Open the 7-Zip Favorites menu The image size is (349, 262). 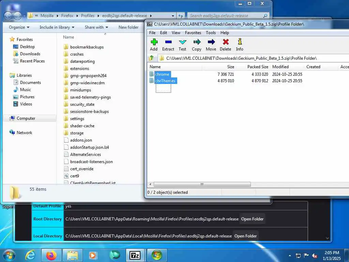(193, 33)
